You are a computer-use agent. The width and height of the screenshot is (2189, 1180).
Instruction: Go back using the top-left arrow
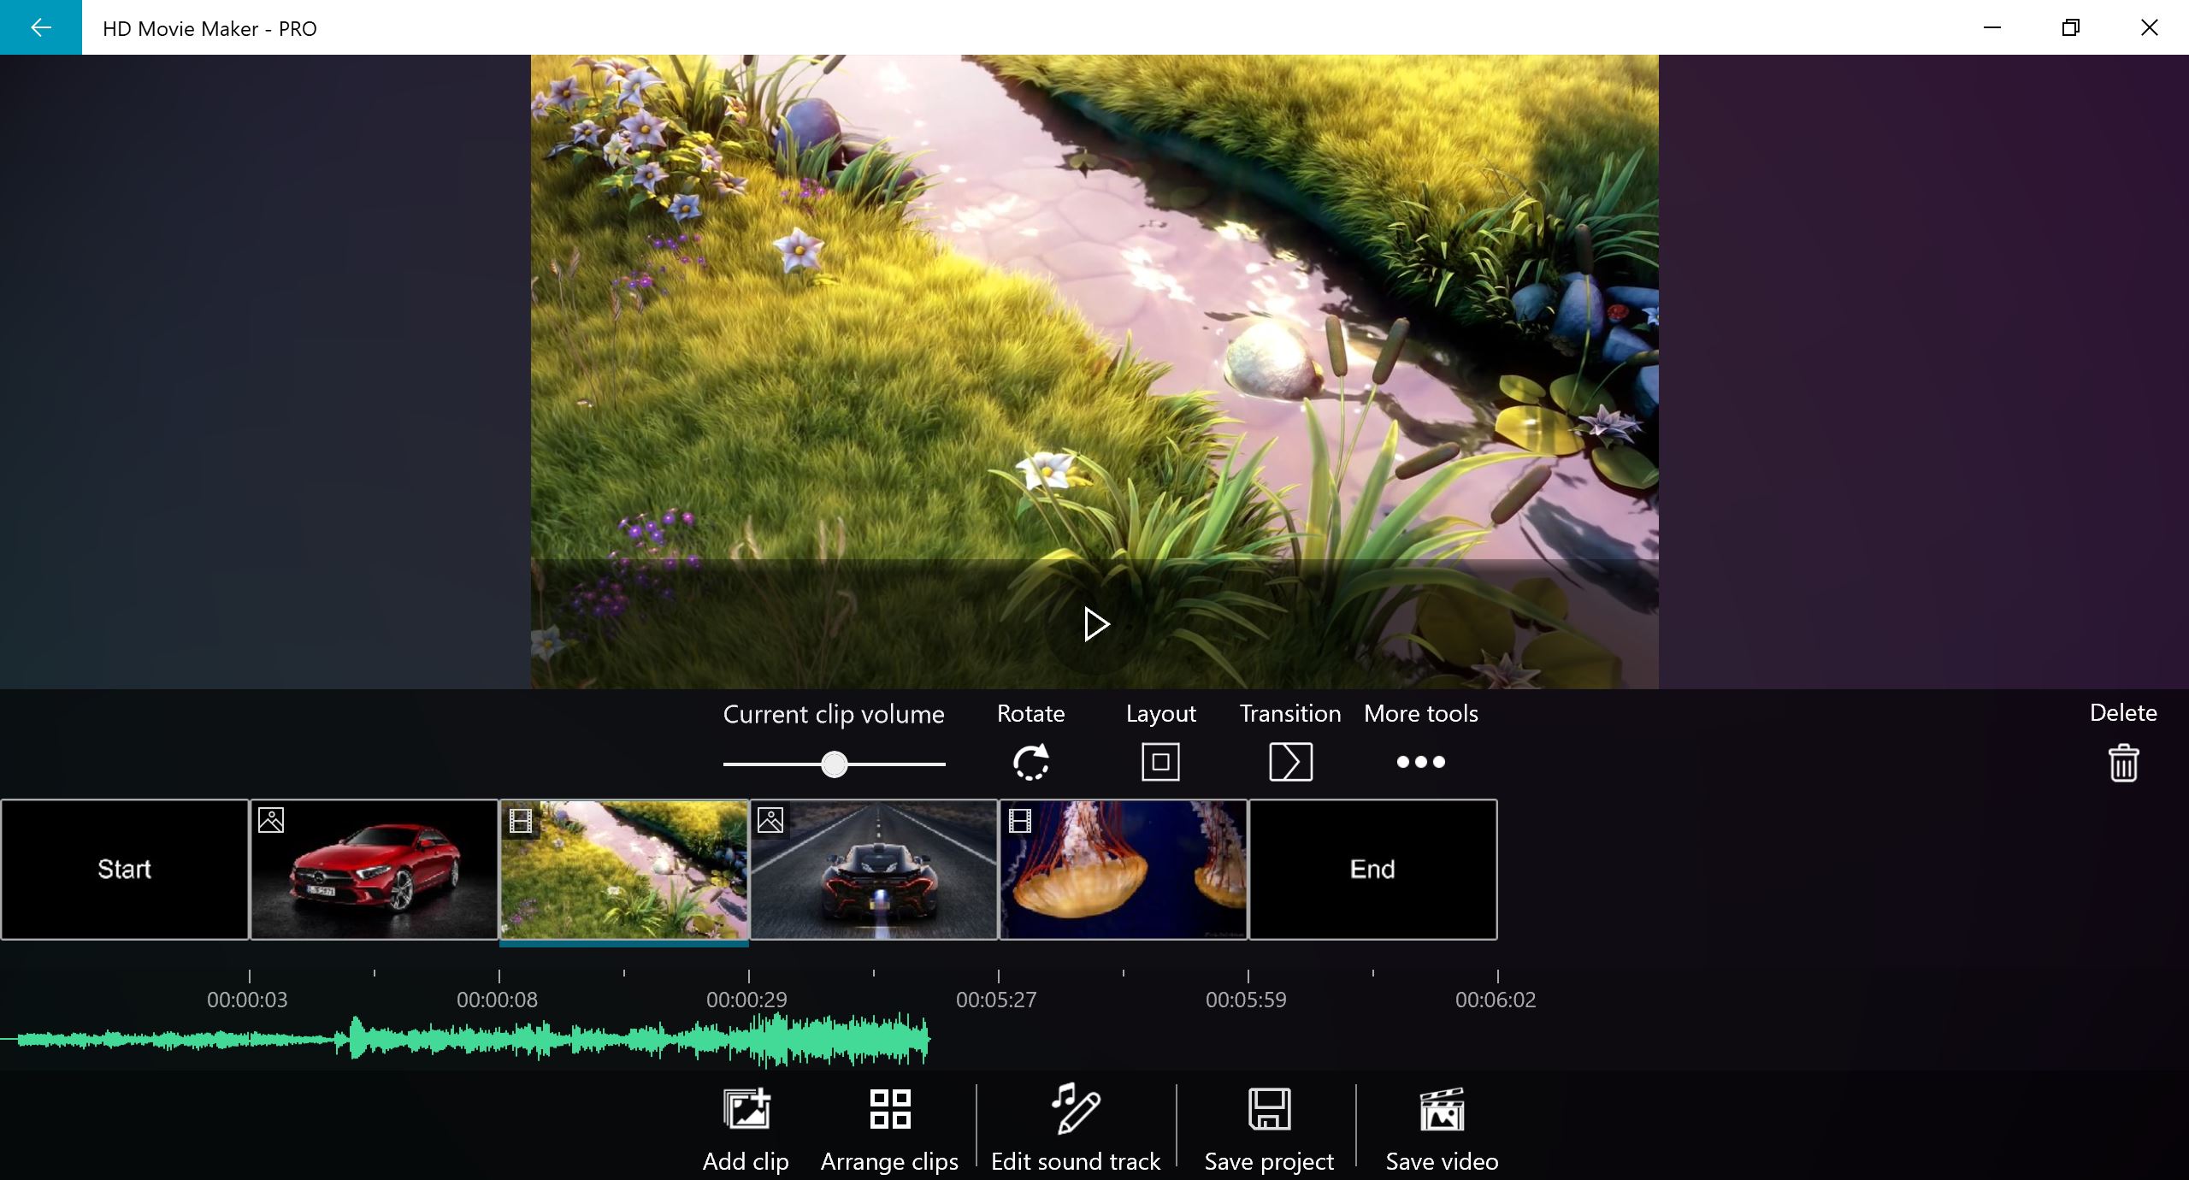(x=40, y=27)
